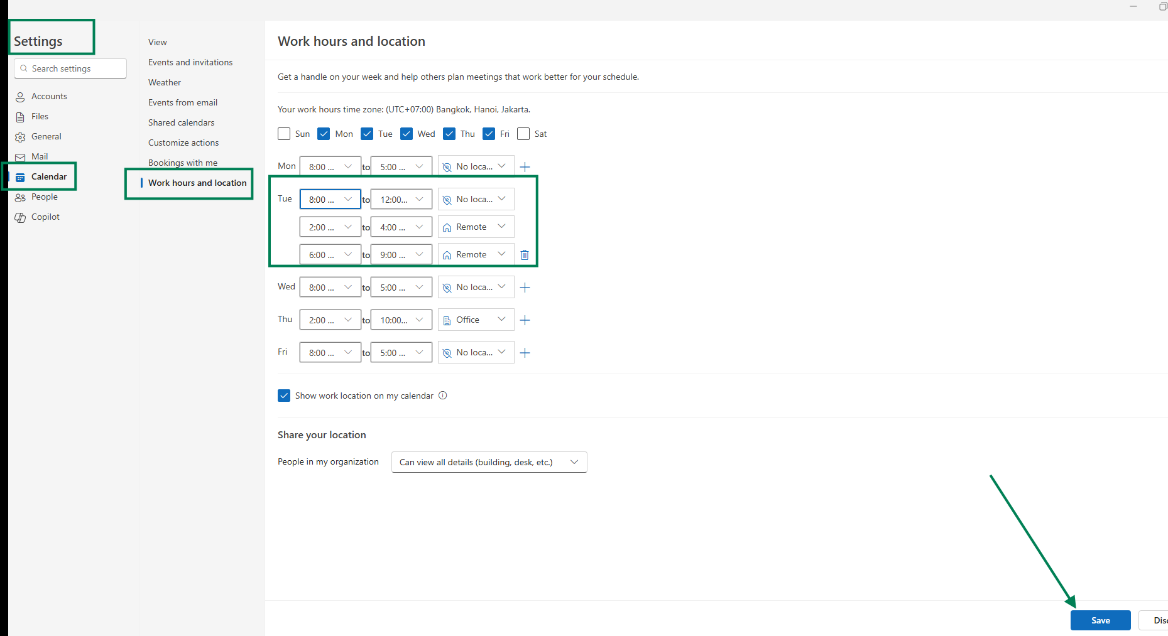Click the search magnifier icon
Viewport: 1168px width, 636px height.
click(24, 68)
